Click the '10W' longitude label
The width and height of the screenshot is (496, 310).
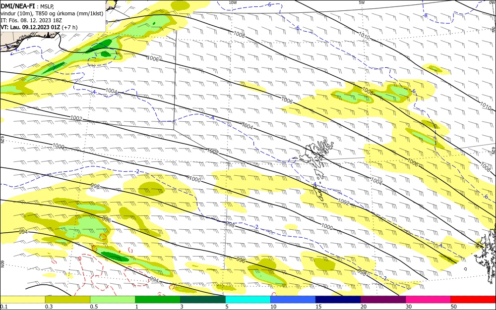[x=233, y=2]
